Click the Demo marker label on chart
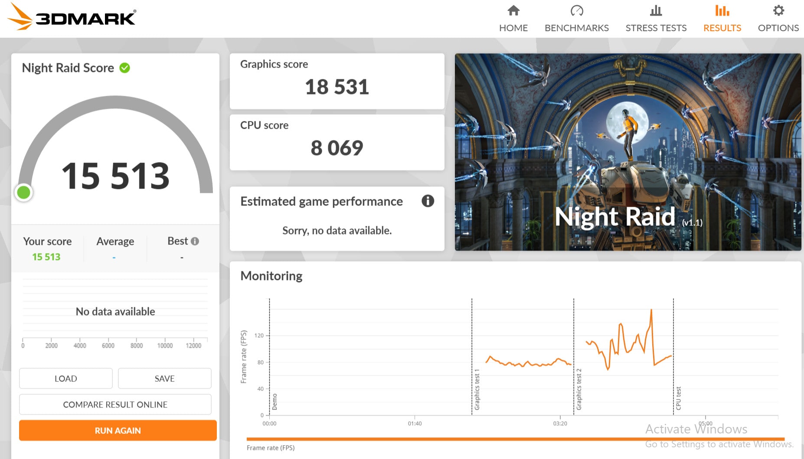 coord(275,402)
